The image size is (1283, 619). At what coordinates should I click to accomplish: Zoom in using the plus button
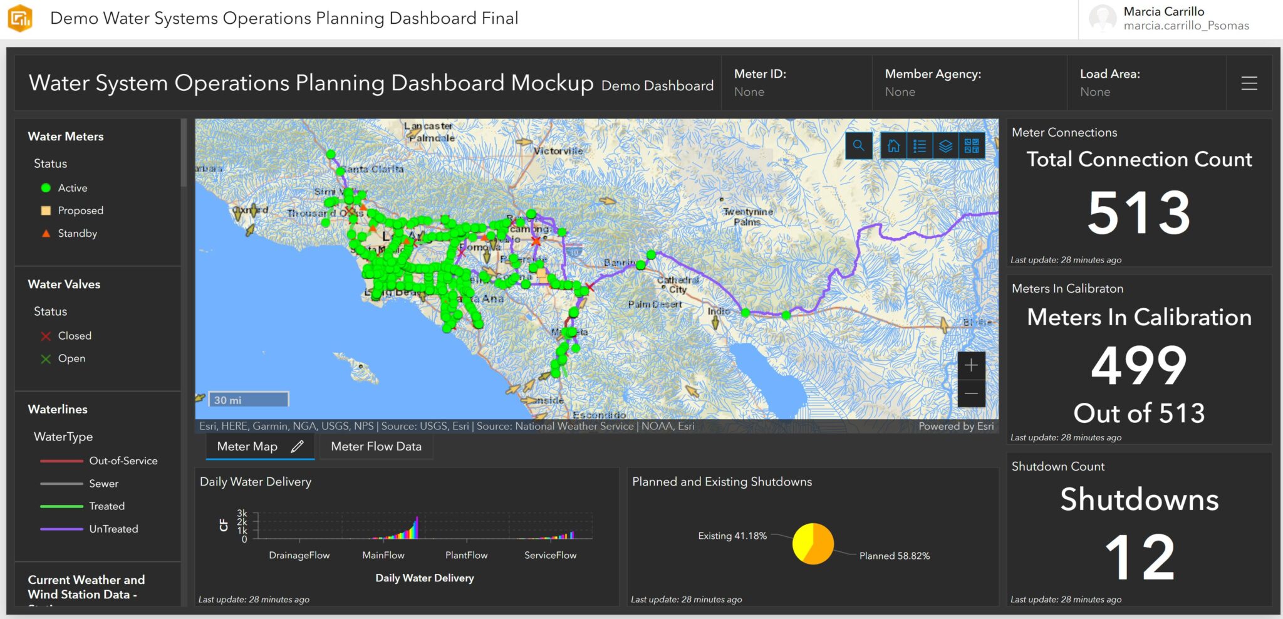(x=972, y=365)
